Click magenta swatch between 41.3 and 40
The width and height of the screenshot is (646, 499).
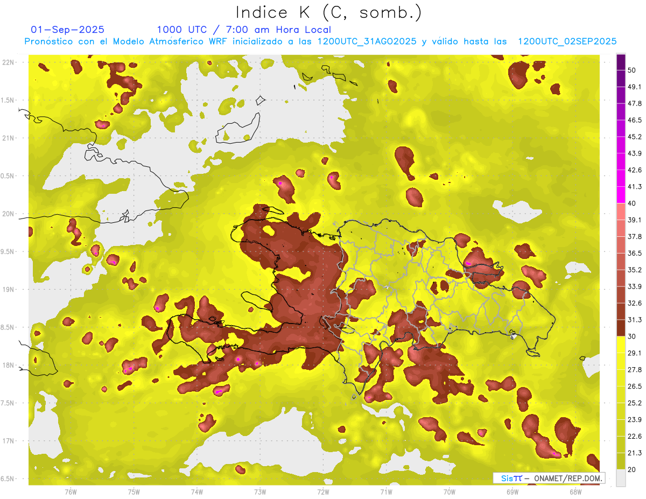point(621,194)
